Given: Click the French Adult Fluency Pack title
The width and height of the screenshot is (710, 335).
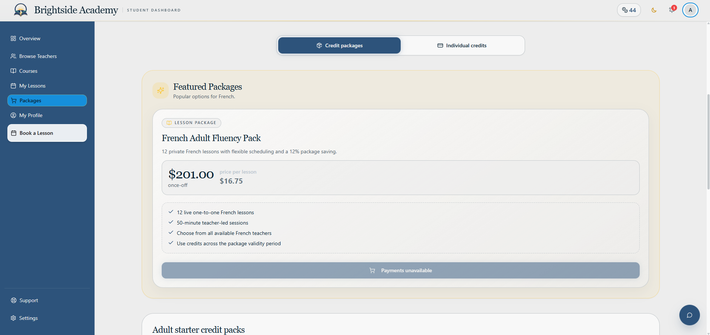Looking at the screenshot, I should tap(211, 138).
